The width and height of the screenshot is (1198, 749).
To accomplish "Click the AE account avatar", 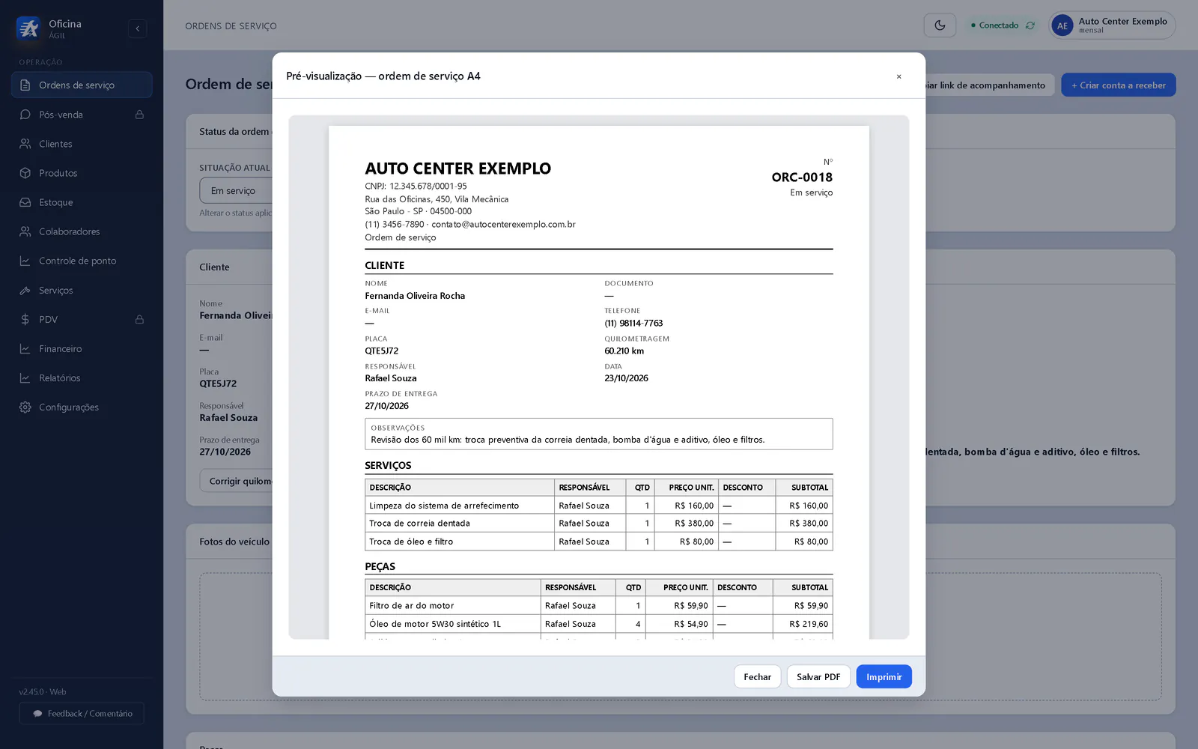I will click(x=1062, y=25).
